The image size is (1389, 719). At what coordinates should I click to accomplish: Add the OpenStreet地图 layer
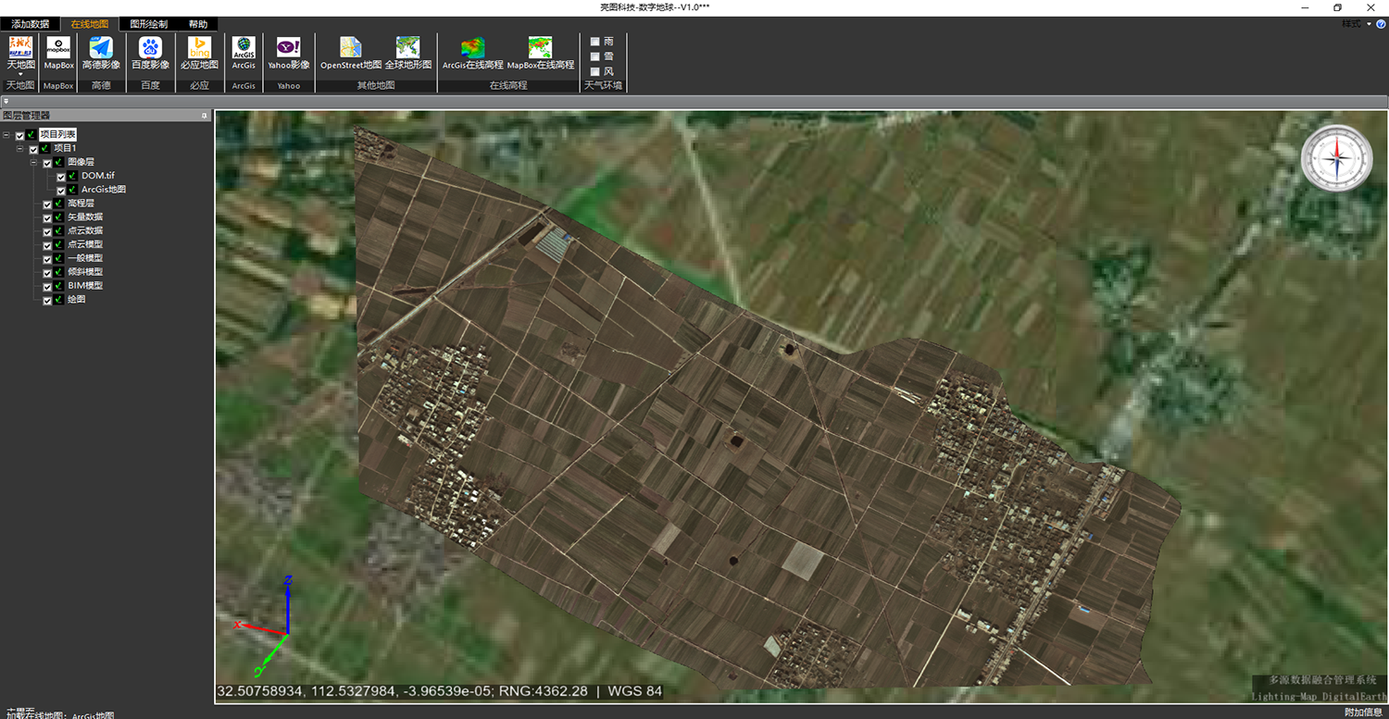351,53
